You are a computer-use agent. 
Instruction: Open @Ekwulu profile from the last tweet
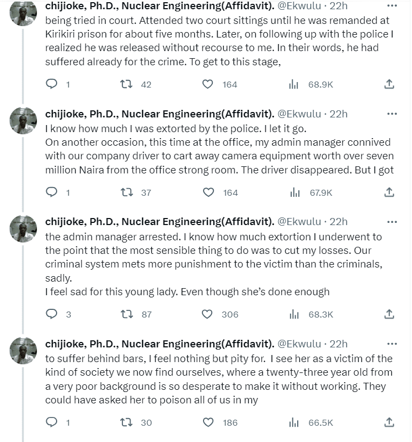coord(299,344)
